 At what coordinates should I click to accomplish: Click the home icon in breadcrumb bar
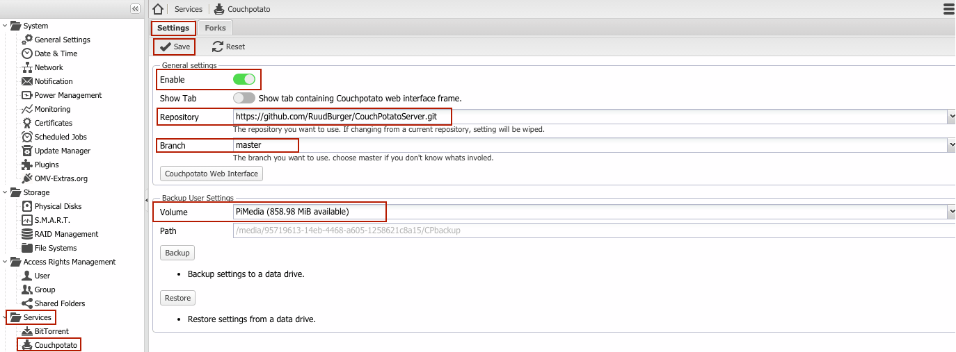(x=159, y=9)
